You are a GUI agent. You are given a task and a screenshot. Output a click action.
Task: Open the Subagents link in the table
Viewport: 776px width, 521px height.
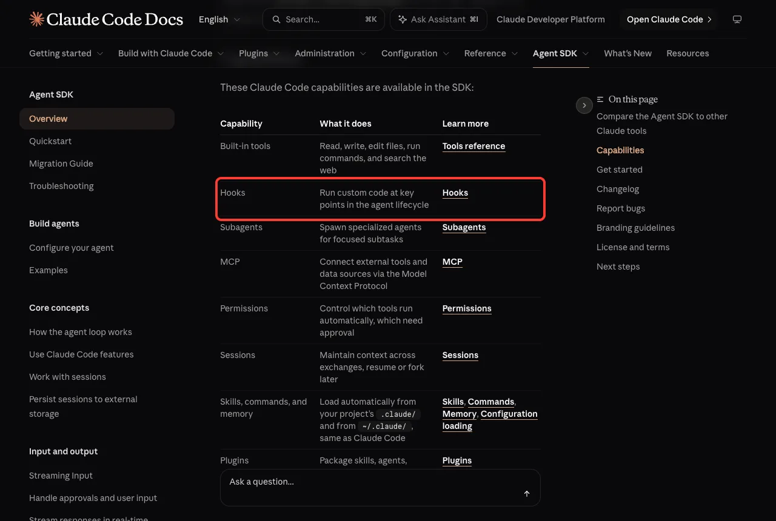click(464, 227)
